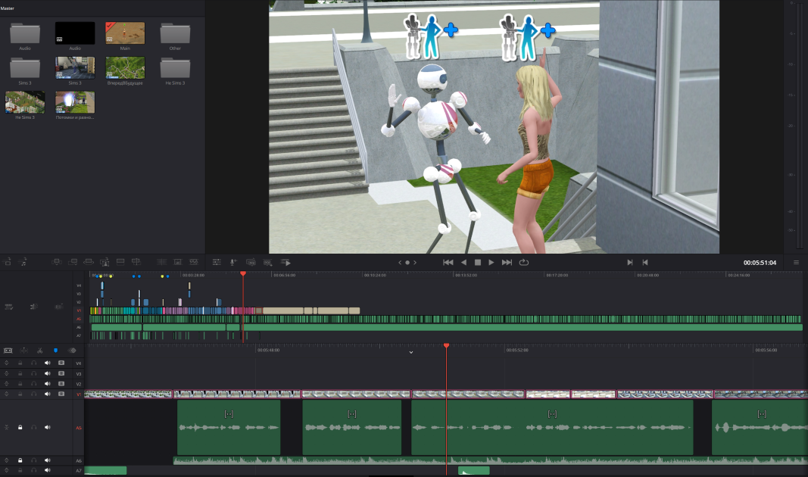Click the microphone voiceover icon
Viewport: 808px width, 477px height.
click(x=233, y=262)
